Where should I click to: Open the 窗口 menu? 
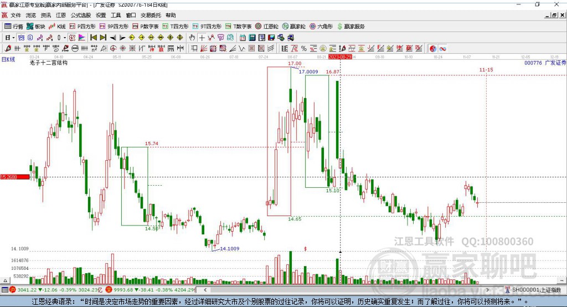click(131, 15)
